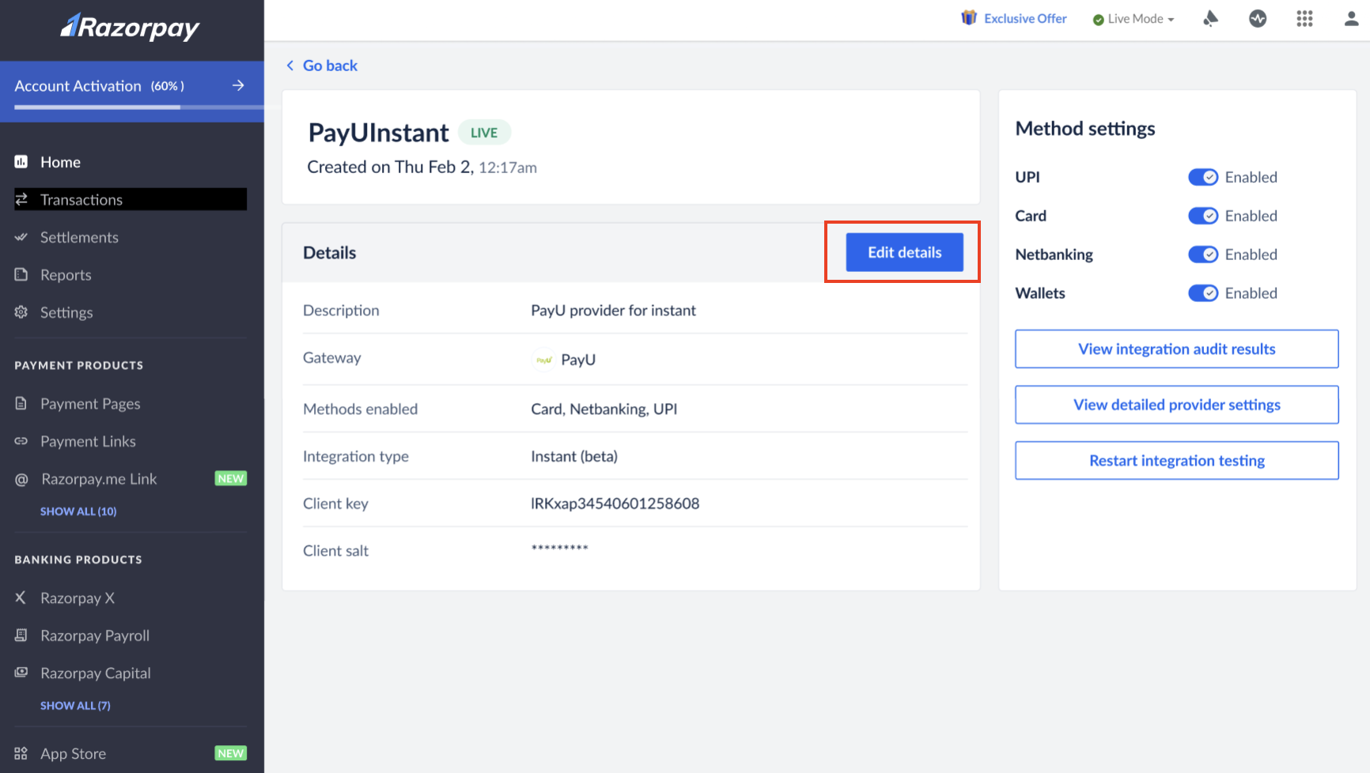Click the NEW badge beside App Store
Viewport: 1370px width, 773px height.
pyautogui.click(x=231, y=753)
